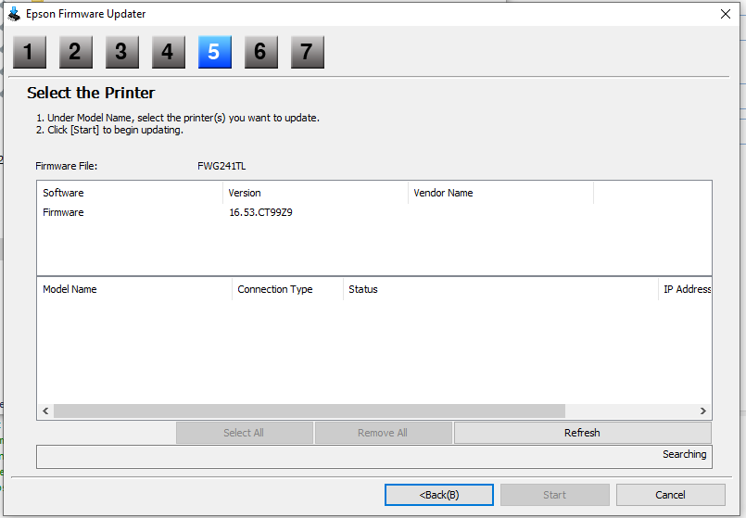Click the Status column header
Screen dimensions: 746x518
(500, 289)
